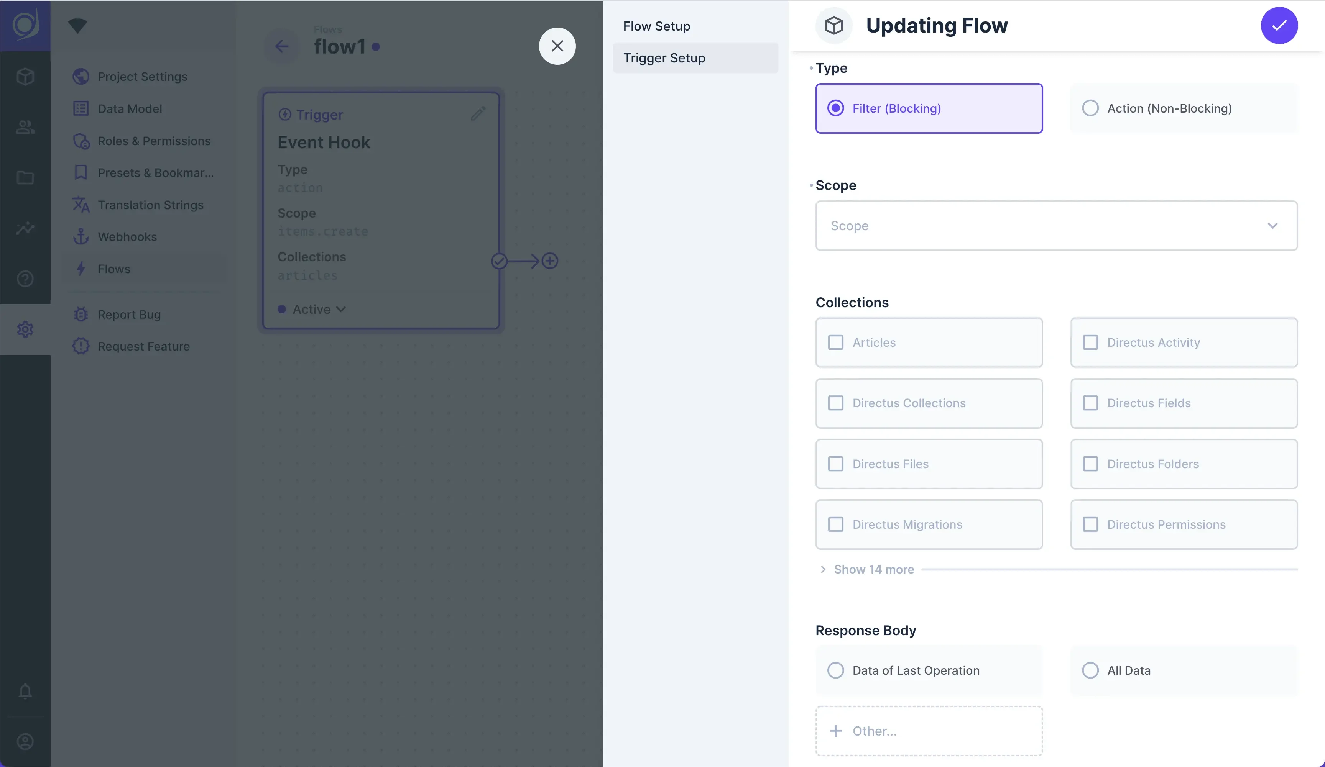Open the notifications bell icon
Viewport: 1325px width, 767px height.
click(25, 690)
